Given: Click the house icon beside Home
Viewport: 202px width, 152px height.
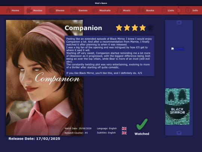Looking at the screenshot, I should tap(8, 11).
